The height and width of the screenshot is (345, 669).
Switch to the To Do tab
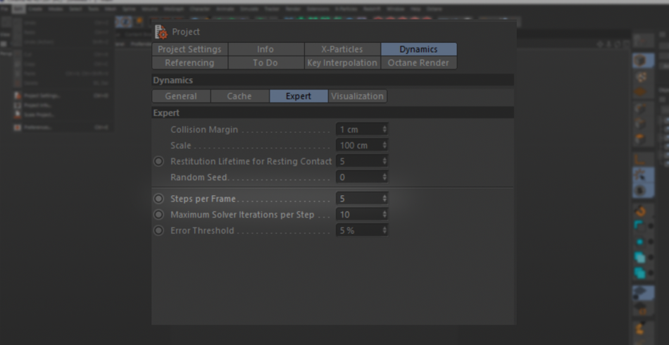click(x=265, y=63)
